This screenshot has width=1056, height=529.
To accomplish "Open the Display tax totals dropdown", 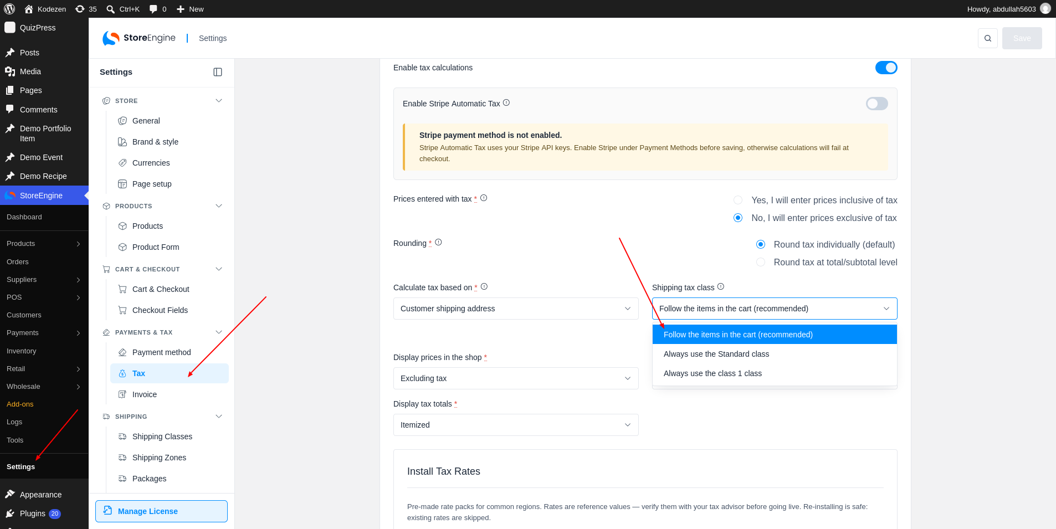I will coord(516,425).
